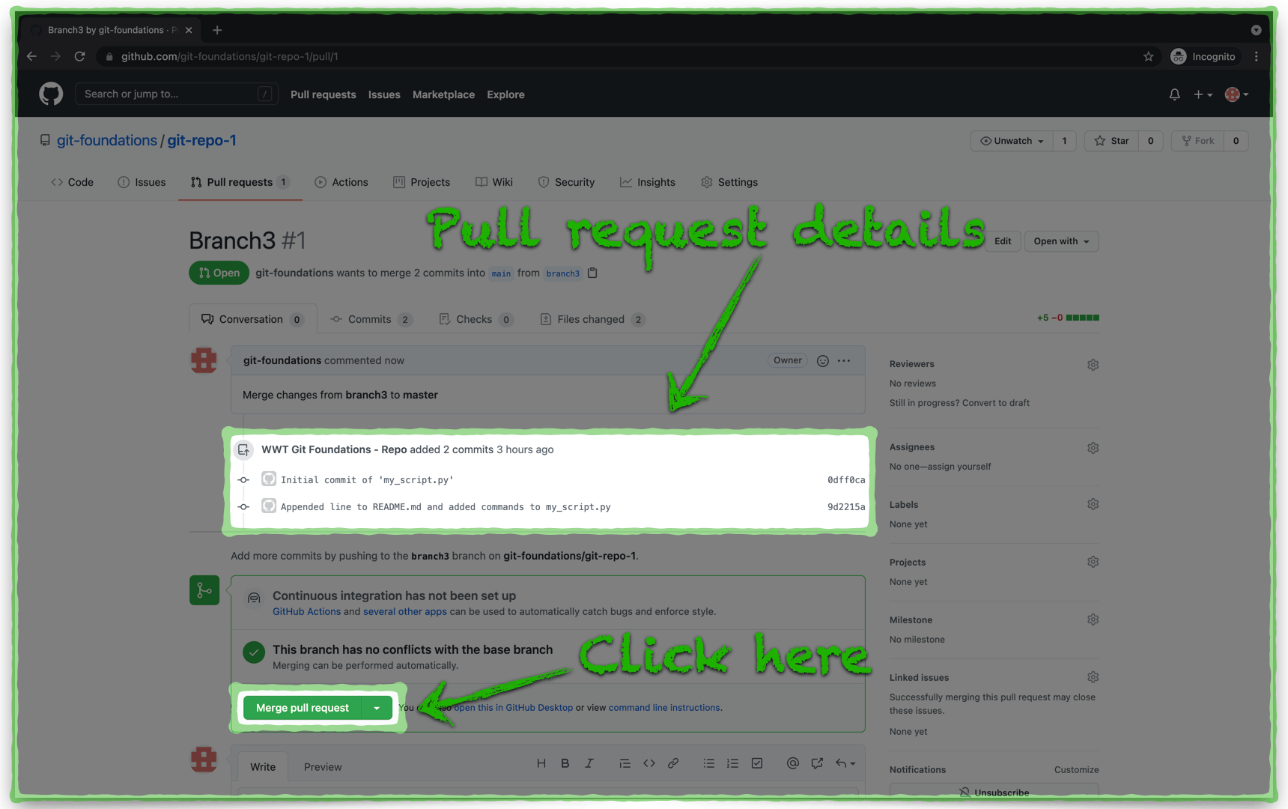Open the Security tab
1288x809 pixels.
tap(566, 182)
